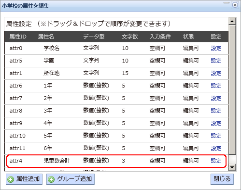Click the 状態 column header
This screenshot has width=241, height=190.
coord(188,37)
